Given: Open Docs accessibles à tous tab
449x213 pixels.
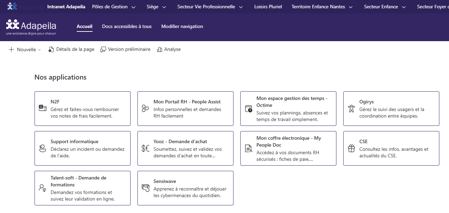Looking at the screenshot, I should point(127,26).
